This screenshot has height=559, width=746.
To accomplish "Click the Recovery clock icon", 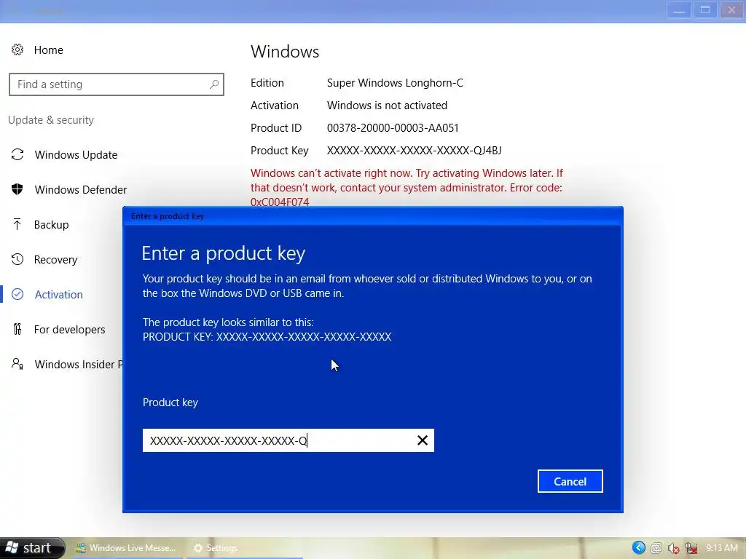I will pos(17,259).
